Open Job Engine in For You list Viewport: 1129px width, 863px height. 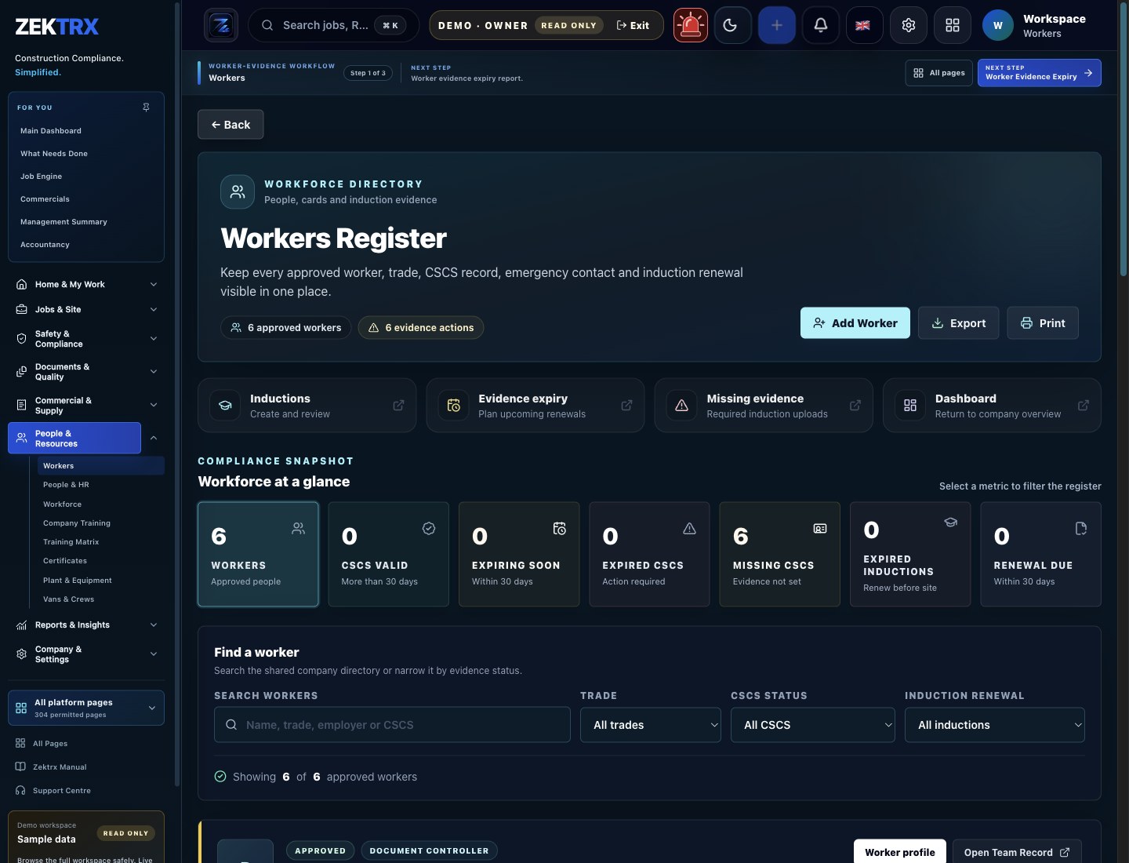(41, 177)
